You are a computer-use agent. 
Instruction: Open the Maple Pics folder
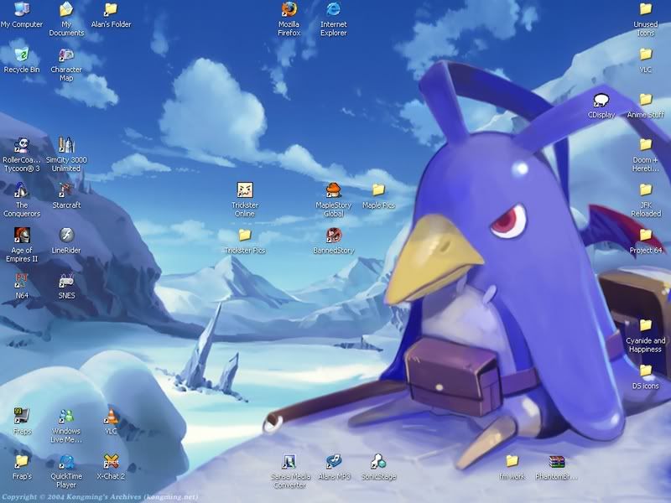click(x=378, y=195)
